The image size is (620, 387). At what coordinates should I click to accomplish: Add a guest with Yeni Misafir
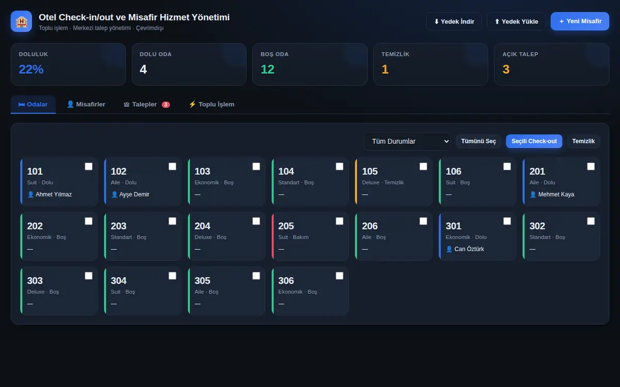[x=580, y=22]
